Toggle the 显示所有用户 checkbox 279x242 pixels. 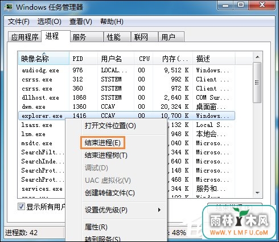[21, 206]
